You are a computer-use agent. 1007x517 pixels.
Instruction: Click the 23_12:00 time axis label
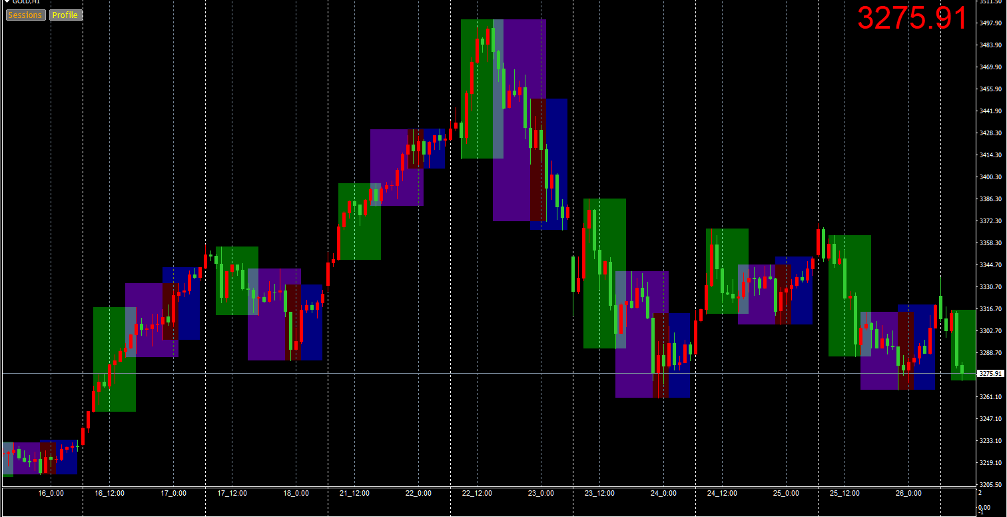(x=599, y=494)
